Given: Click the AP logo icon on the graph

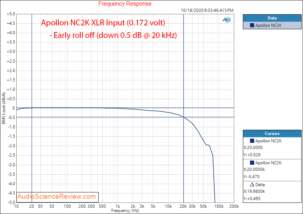Looking at the screenshot, I should pyautogui.click(x=226, y=20).
